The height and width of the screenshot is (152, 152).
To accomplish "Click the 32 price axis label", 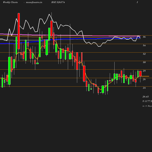I will coord(144,54).
